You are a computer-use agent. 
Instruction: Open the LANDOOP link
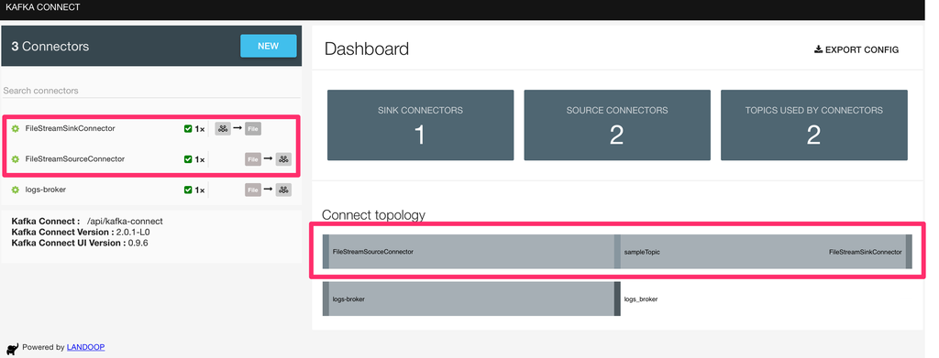[x=85, y=347]
